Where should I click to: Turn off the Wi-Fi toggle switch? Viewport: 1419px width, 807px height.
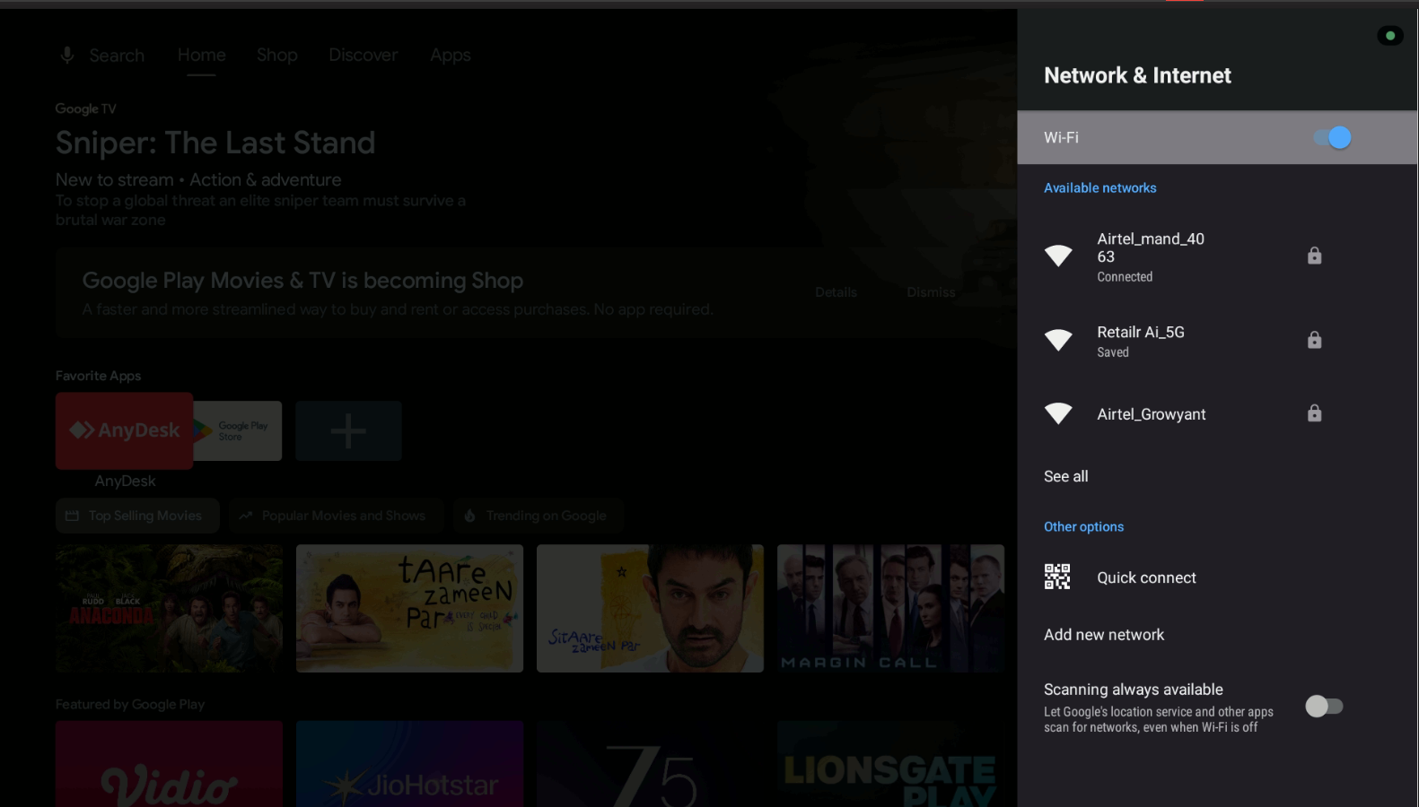(x=1332, y=137)
